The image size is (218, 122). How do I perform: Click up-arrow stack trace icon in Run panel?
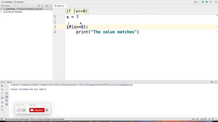pyautogui.click(x=6, y=86)
